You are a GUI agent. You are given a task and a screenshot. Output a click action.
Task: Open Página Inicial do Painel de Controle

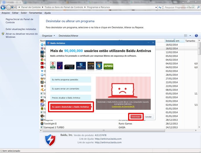pos(19,21)
